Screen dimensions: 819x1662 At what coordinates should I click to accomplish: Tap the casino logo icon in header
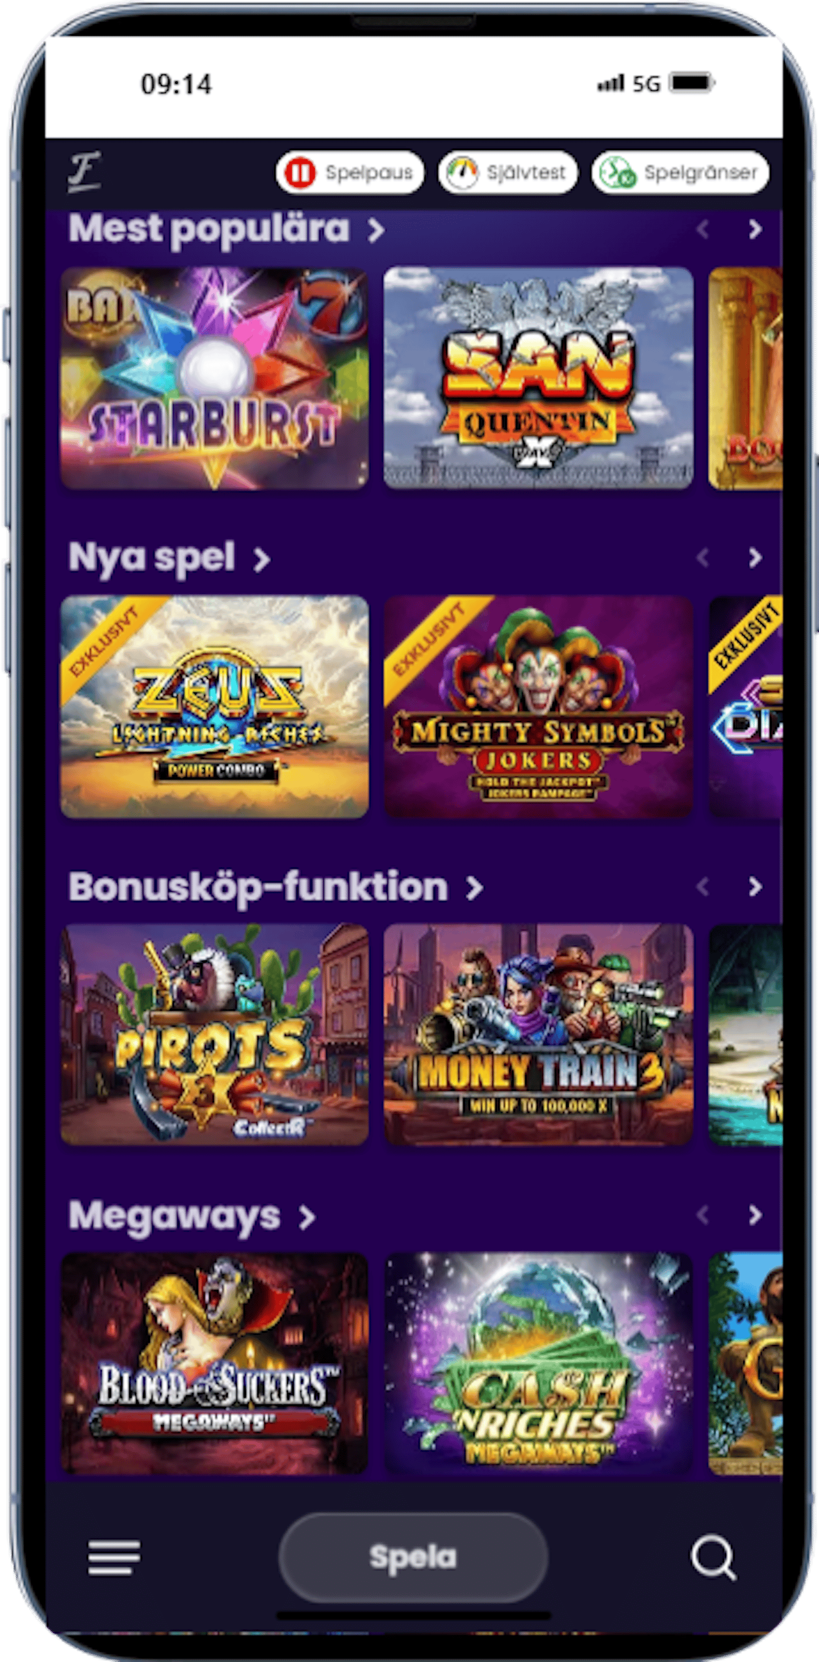(84, 172)
